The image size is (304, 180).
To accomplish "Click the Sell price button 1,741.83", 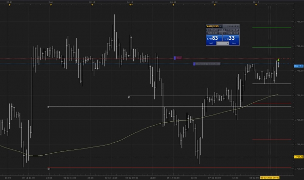I will [214, 38].
